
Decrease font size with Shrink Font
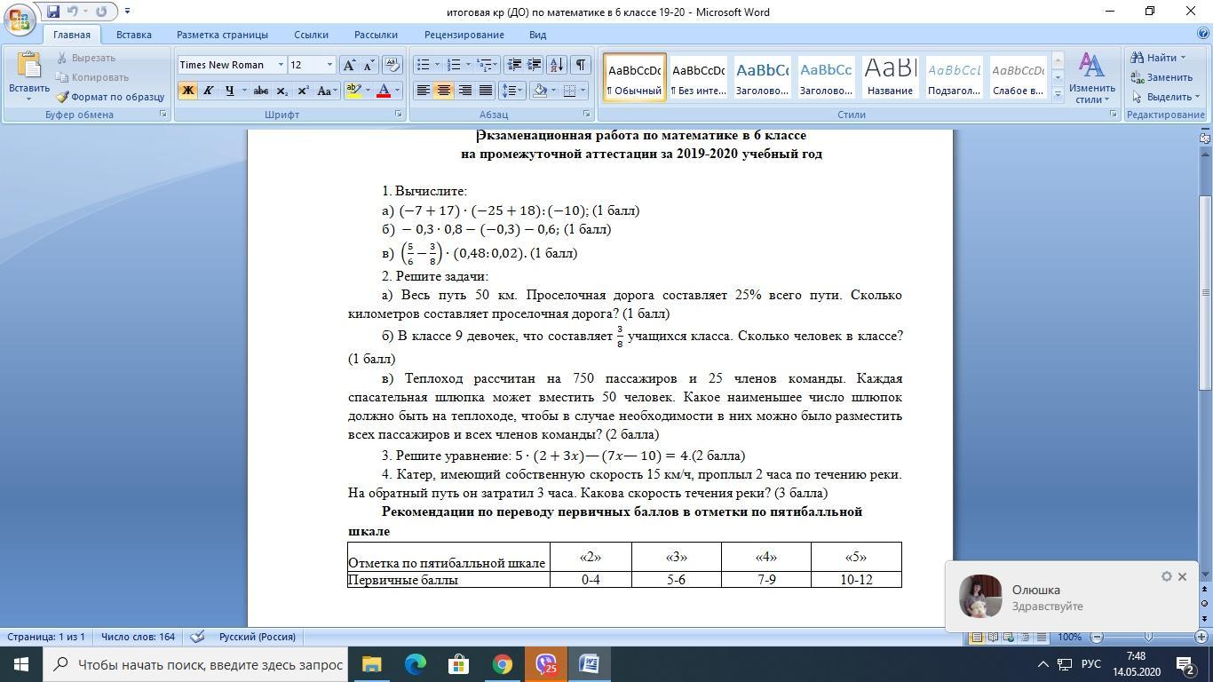point(369,65)
